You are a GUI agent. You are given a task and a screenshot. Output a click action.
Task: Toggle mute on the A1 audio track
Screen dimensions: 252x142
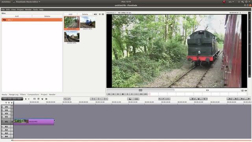pos(2,127)
